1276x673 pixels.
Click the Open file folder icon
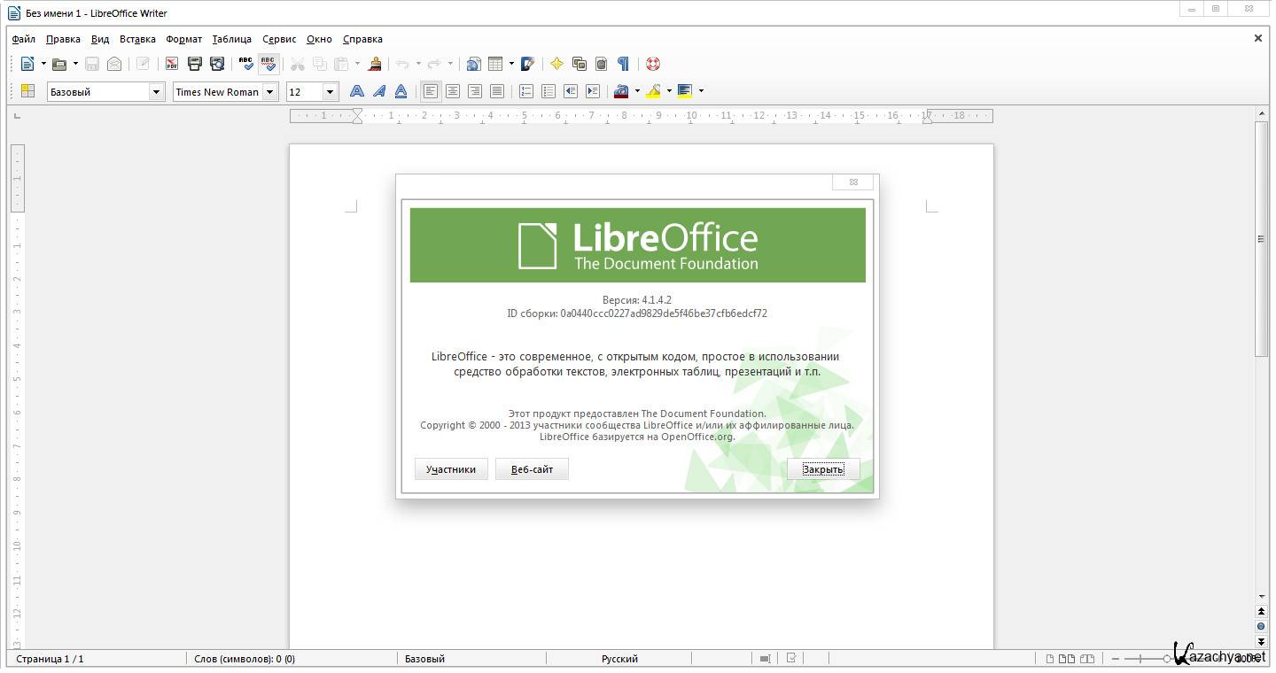[59, 64]
